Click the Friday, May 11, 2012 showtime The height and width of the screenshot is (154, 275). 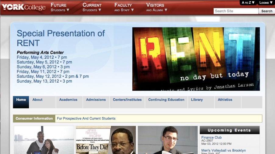tap(43, 71)
